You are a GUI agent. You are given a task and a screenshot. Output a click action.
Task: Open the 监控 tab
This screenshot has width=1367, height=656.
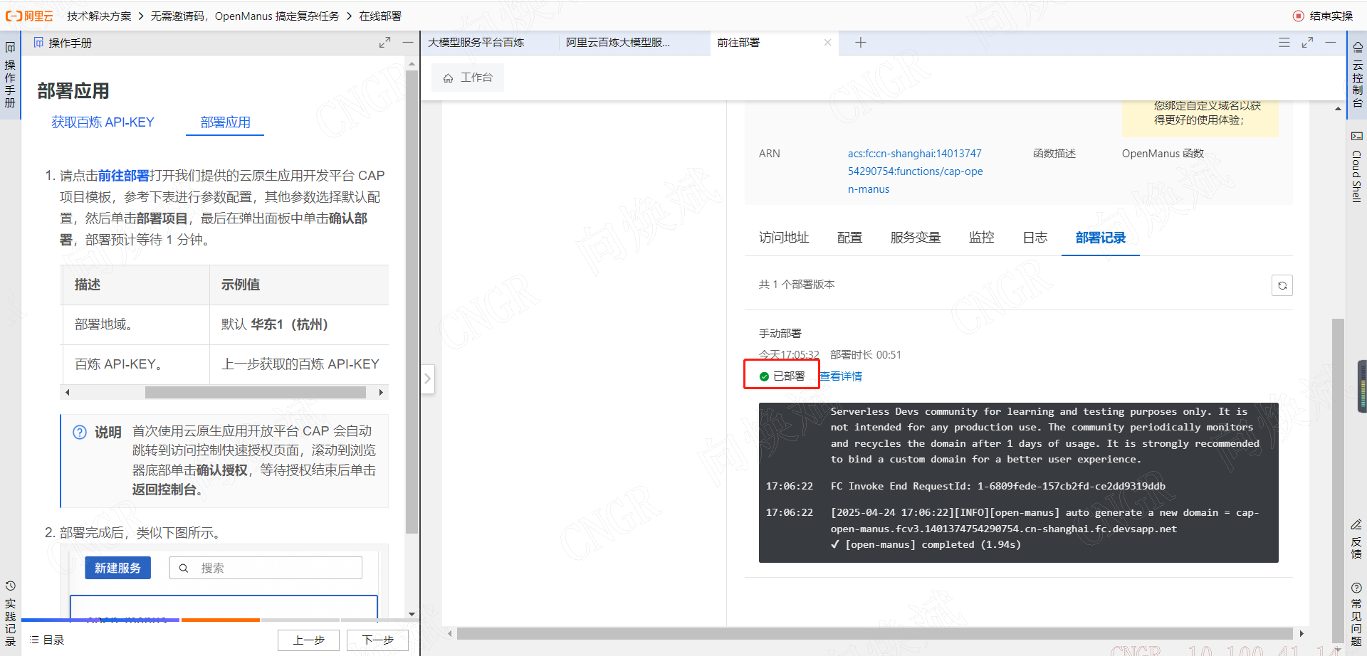tap(981, 238)
